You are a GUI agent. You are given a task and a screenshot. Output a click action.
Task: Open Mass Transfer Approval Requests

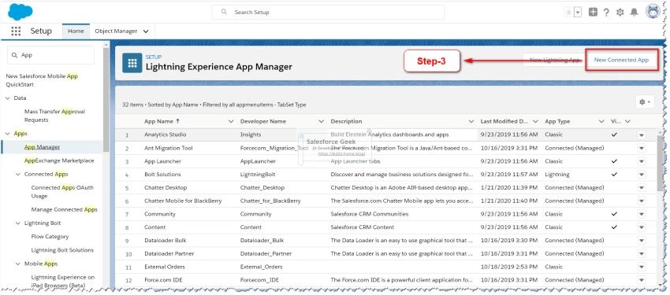tap(54, 116)
